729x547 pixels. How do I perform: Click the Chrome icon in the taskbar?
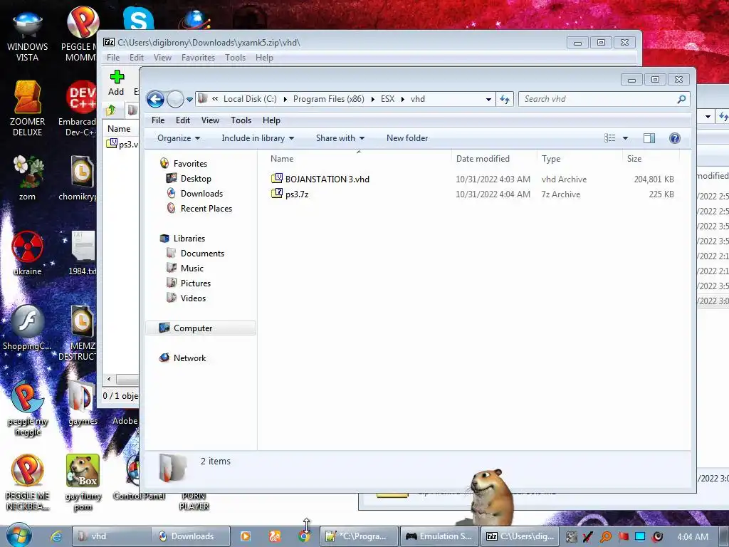click(304, 536)
